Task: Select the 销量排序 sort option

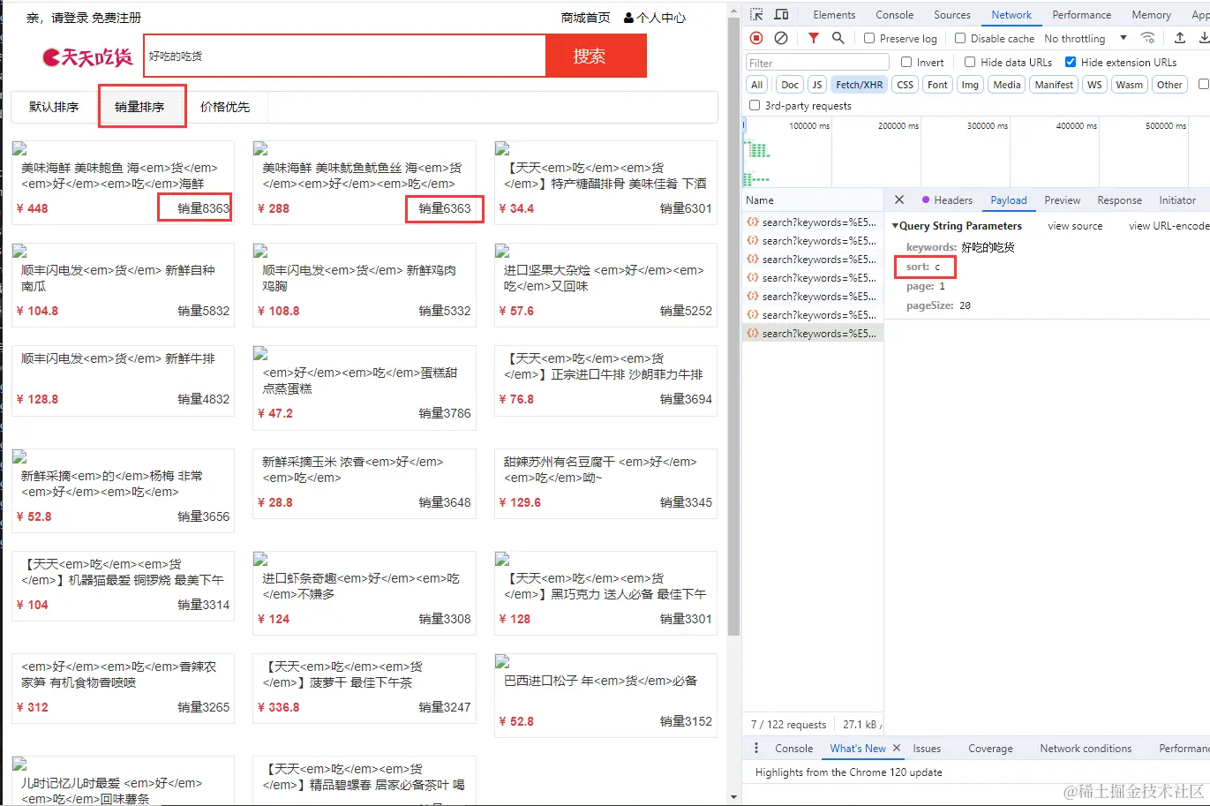Action: [x=139, y=107]
